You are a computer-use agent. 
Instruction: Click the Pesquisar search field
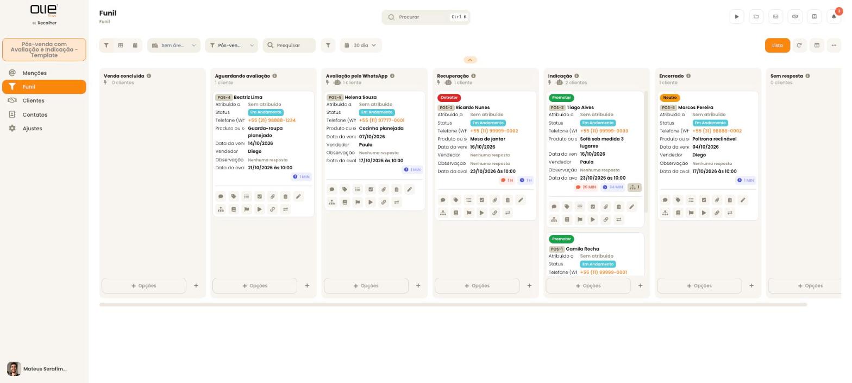[289, 46]
